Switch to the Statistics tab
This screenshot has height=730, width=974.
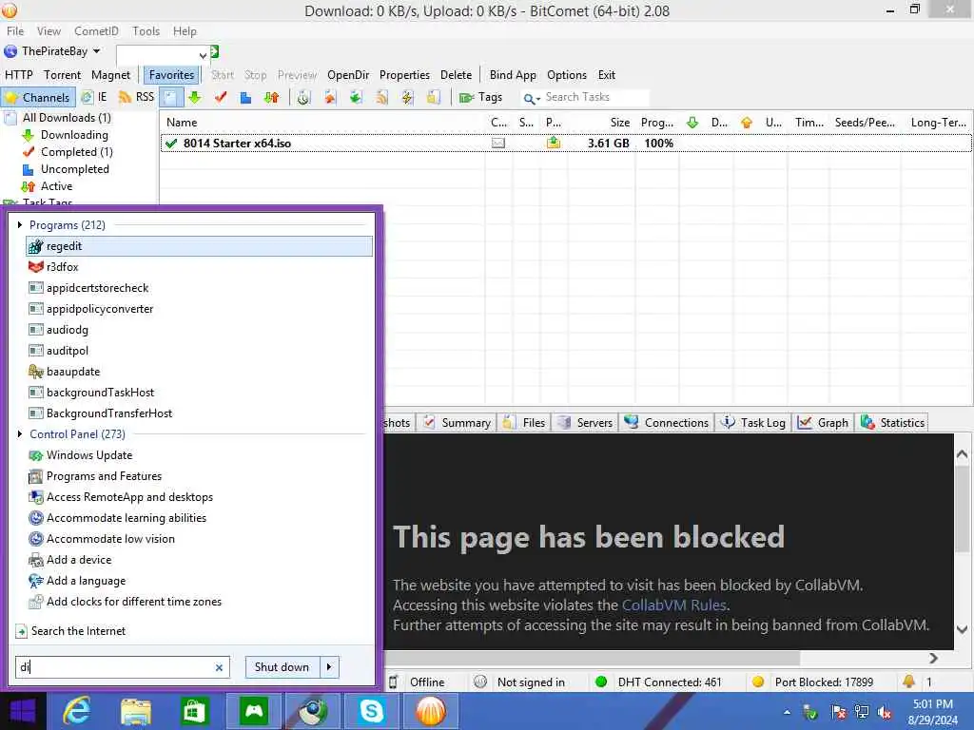[x=893, y=423]
